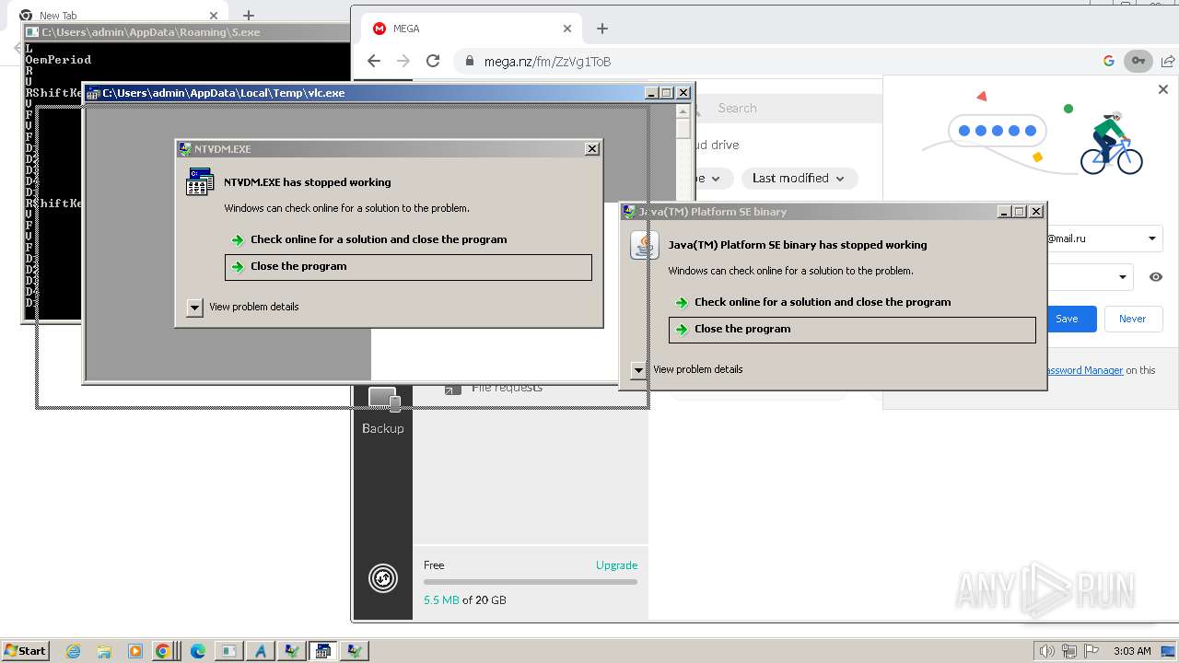The width and height of the screenshot is (1179, 663).
Task: Open the Backup section in MEGA sidebar
Action: [x=382, y=411]
